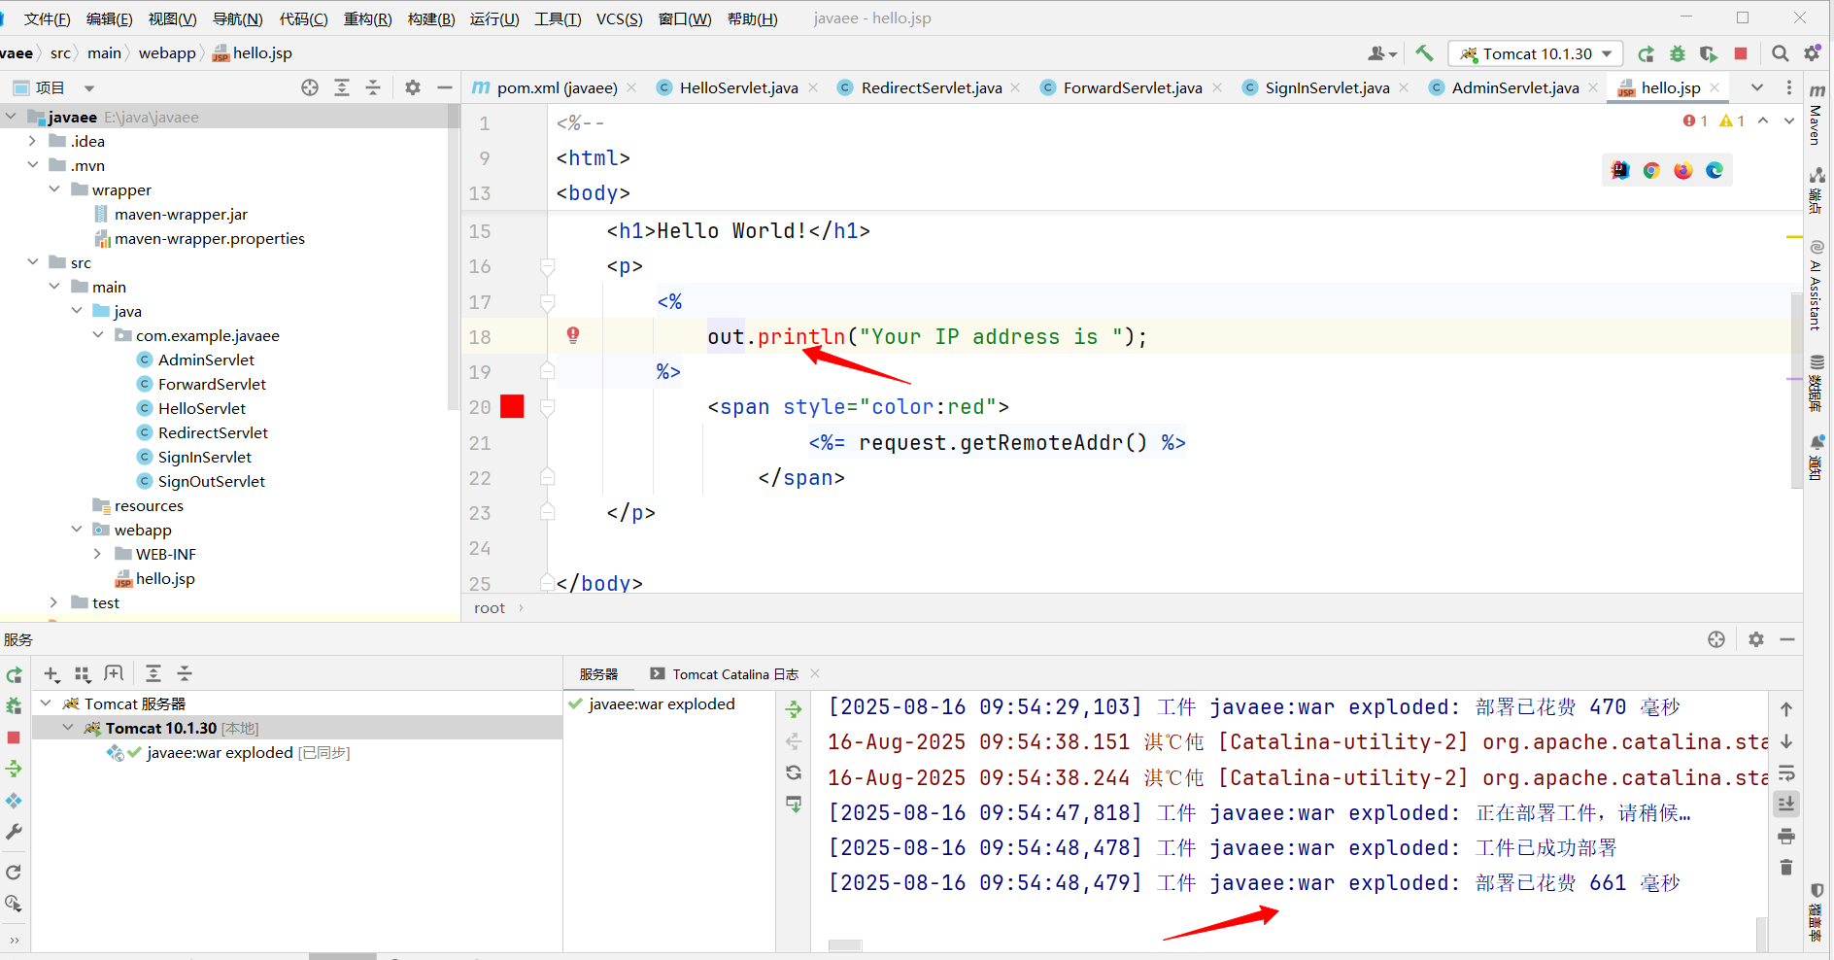Image resolution: width=1834 pixels, height=960 pixels.
Task: Hide the Project tool window
Action: pyautogui.click(x=445, y=87)
